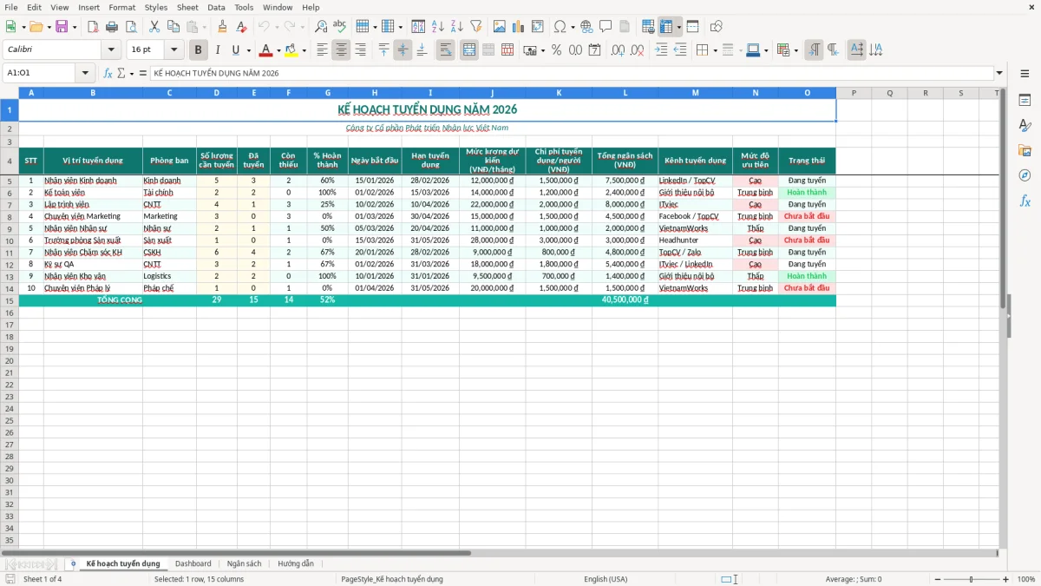Click the zoom slider handle
1041x586 pixels.
click(x=971, y=579)
